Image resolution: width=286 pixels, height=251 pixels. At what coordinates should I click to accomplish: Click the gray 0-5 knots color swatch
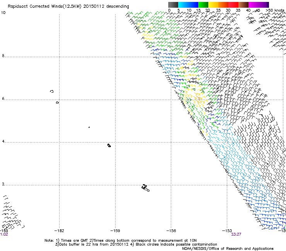click(173, 5)
